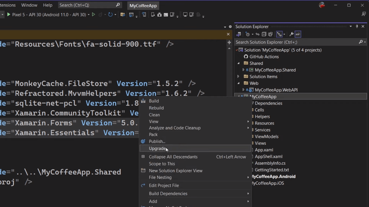Click the Android device arrow icon
Viewport: 369px width, 207px height.
click(153, 15)
